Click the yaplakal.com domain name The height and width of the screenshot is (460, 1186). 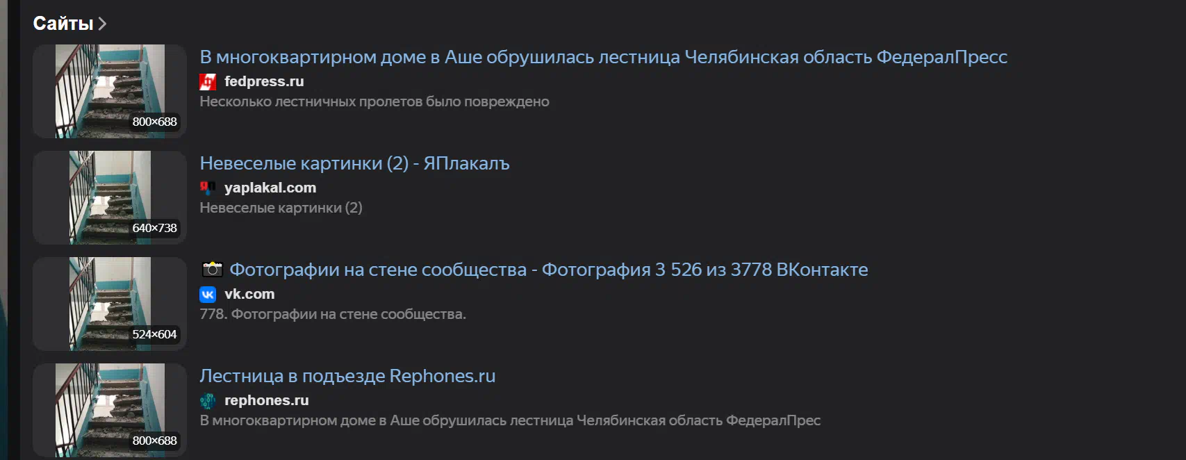pos(270,188)
